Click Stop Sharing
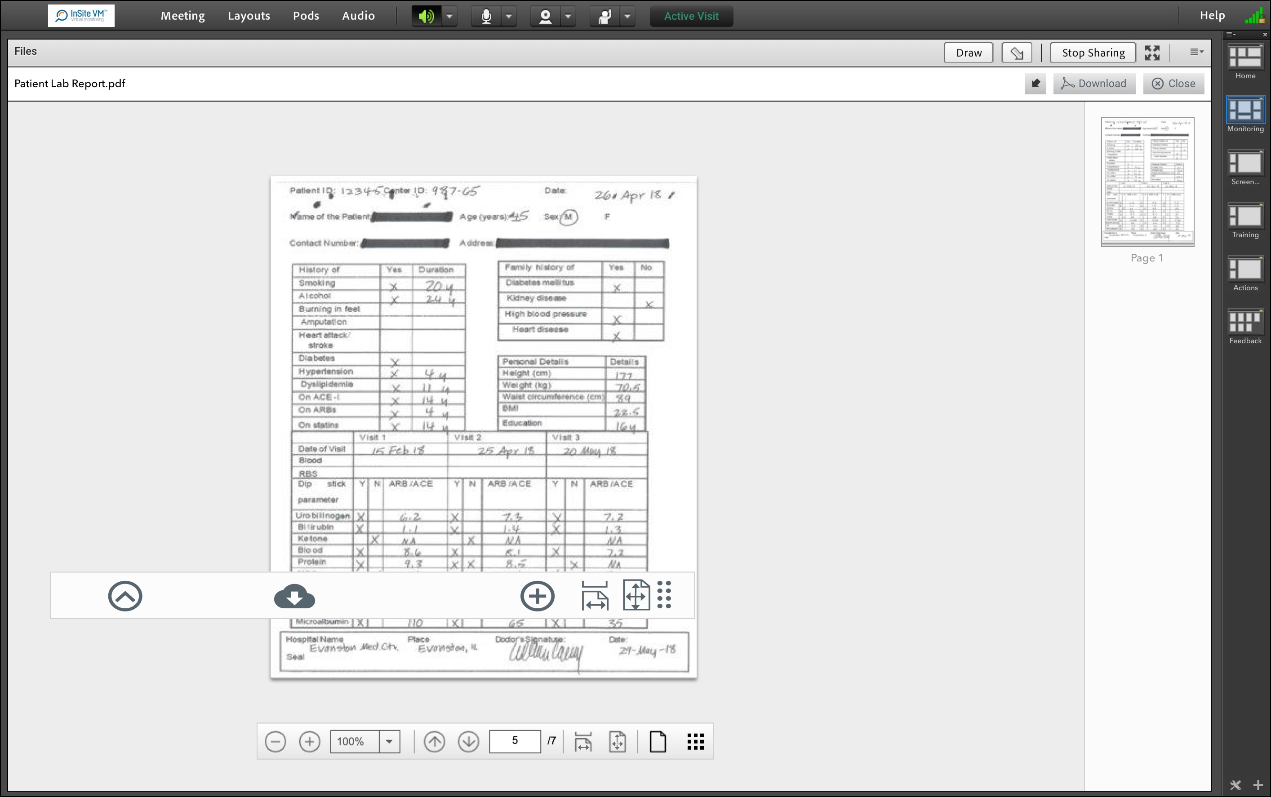This screenshot has height=797, width=1271. [1093, 53]
